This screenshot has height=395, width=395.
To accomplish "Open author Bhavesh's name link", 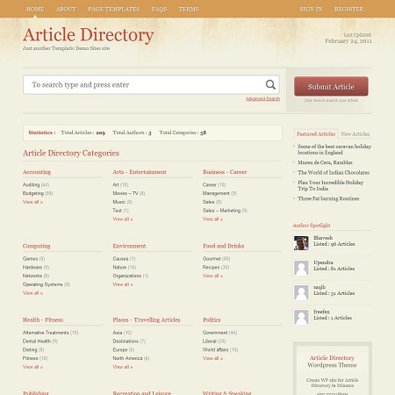I will pyautogui.click(x=323, y=238).
